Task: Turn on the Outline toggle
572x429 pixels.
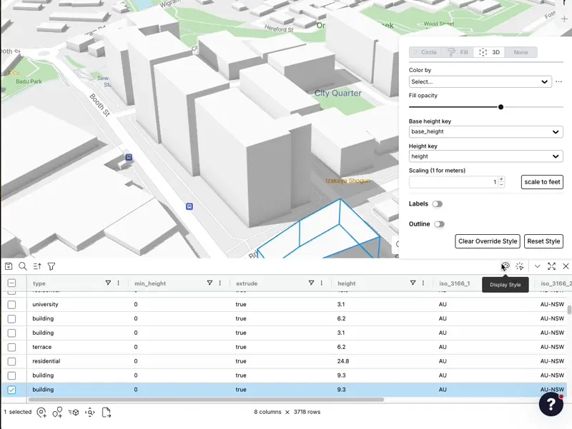Action: (439, 224)
